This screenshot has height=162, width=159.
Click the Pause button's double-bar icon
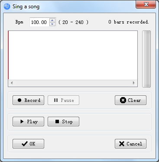click(x=56, y=100)
